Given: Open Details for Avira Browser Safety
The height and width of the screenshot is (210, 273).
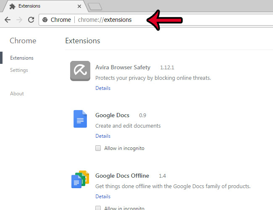Looking at the screenshot, I should [103, 88].
